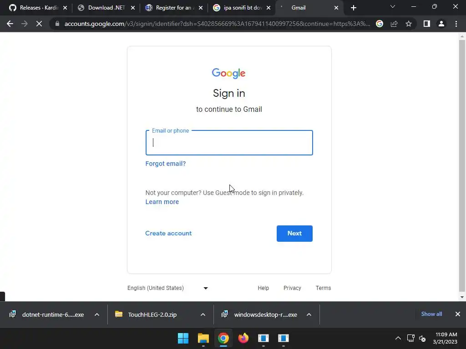Open the Google extension icon in address bar
This screenshot has height=349, width=466.
click(380, 24)
